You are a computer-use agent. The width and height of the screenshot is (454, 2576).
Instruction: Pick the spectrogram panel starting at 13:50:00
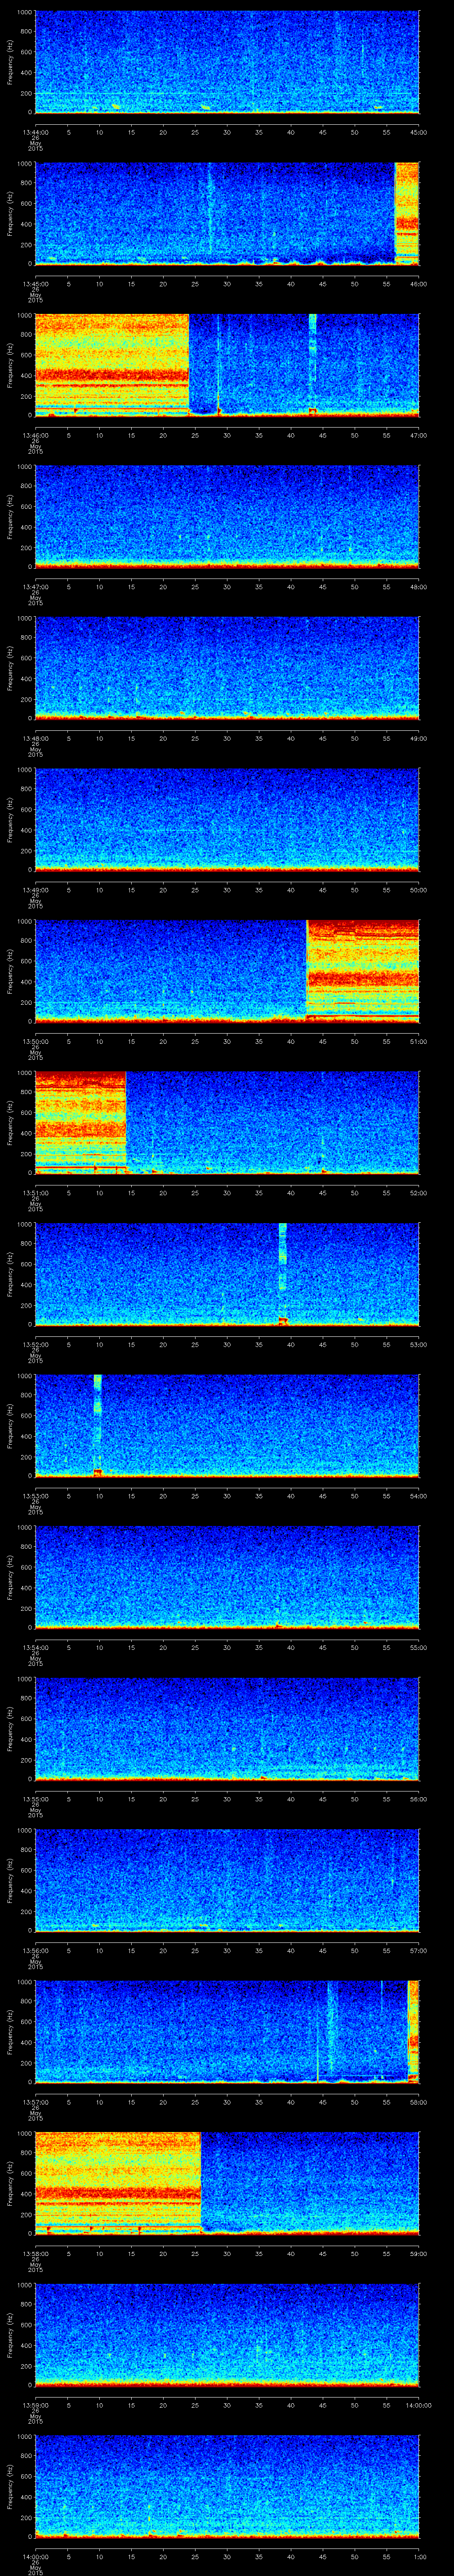pyautogui.click(x=227, y=971)
